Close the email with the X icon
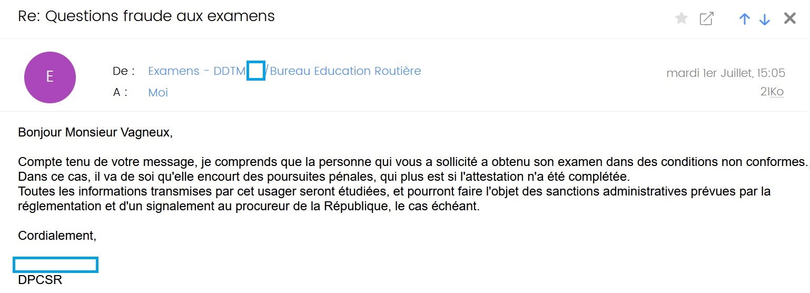Viewport: 810px width, 293px height. (790, 19)
